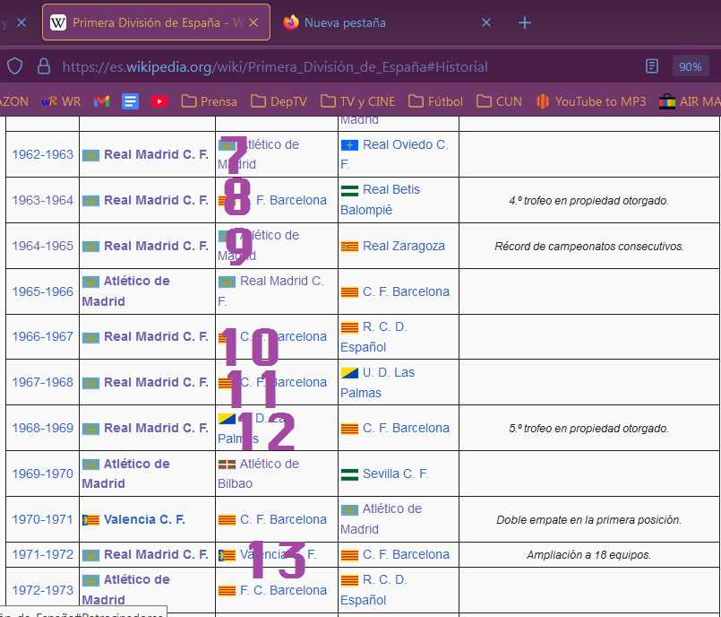
Task: Switch to Nueva pestaña tab
Action: pyautogui.click(x=386, y=22)
